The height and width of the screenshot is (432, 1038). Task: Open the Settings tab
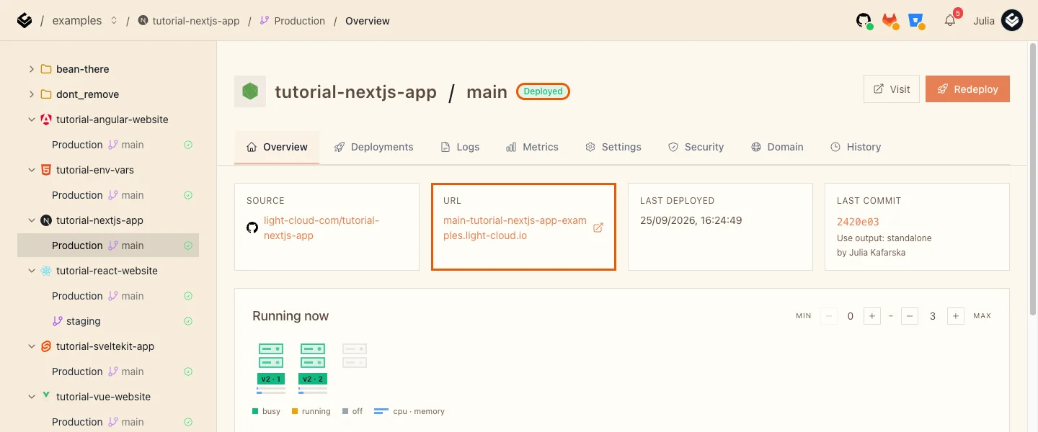click(x=613, y=147)
